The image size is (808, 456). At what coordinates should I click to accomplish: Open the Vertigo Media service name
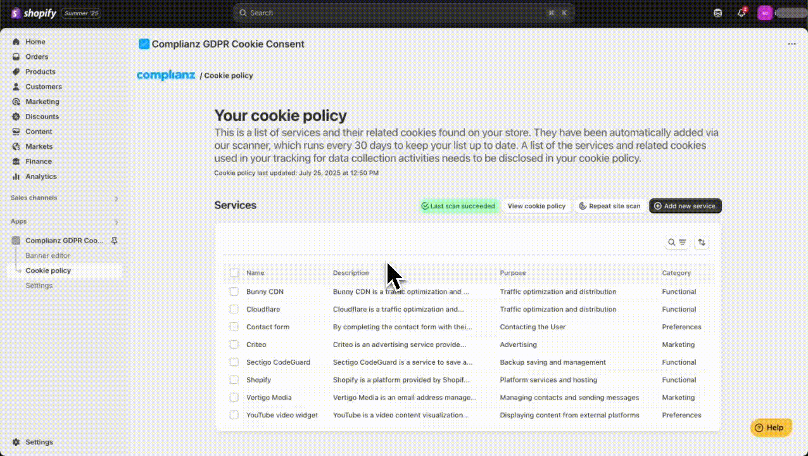[x=269, y=398]
